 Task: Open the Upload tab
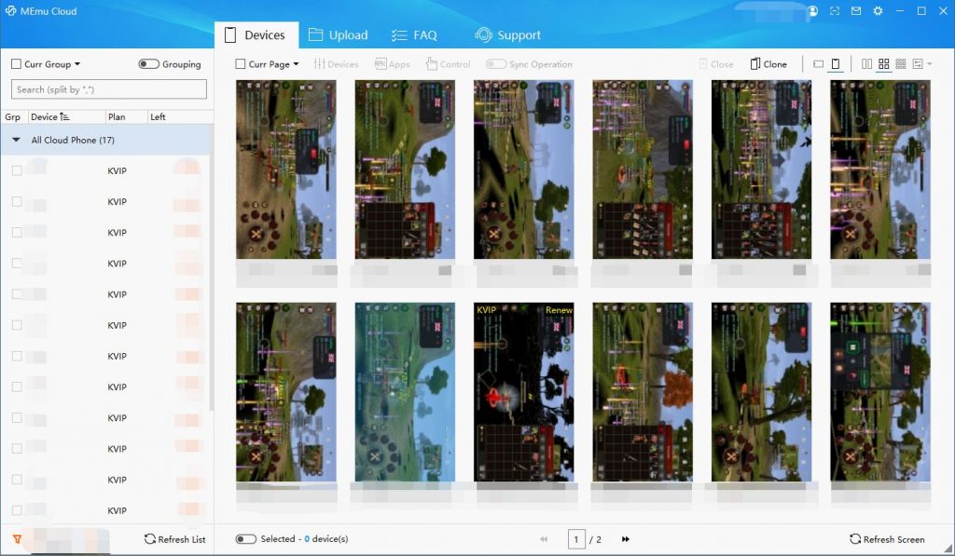[x=338, y=35]
